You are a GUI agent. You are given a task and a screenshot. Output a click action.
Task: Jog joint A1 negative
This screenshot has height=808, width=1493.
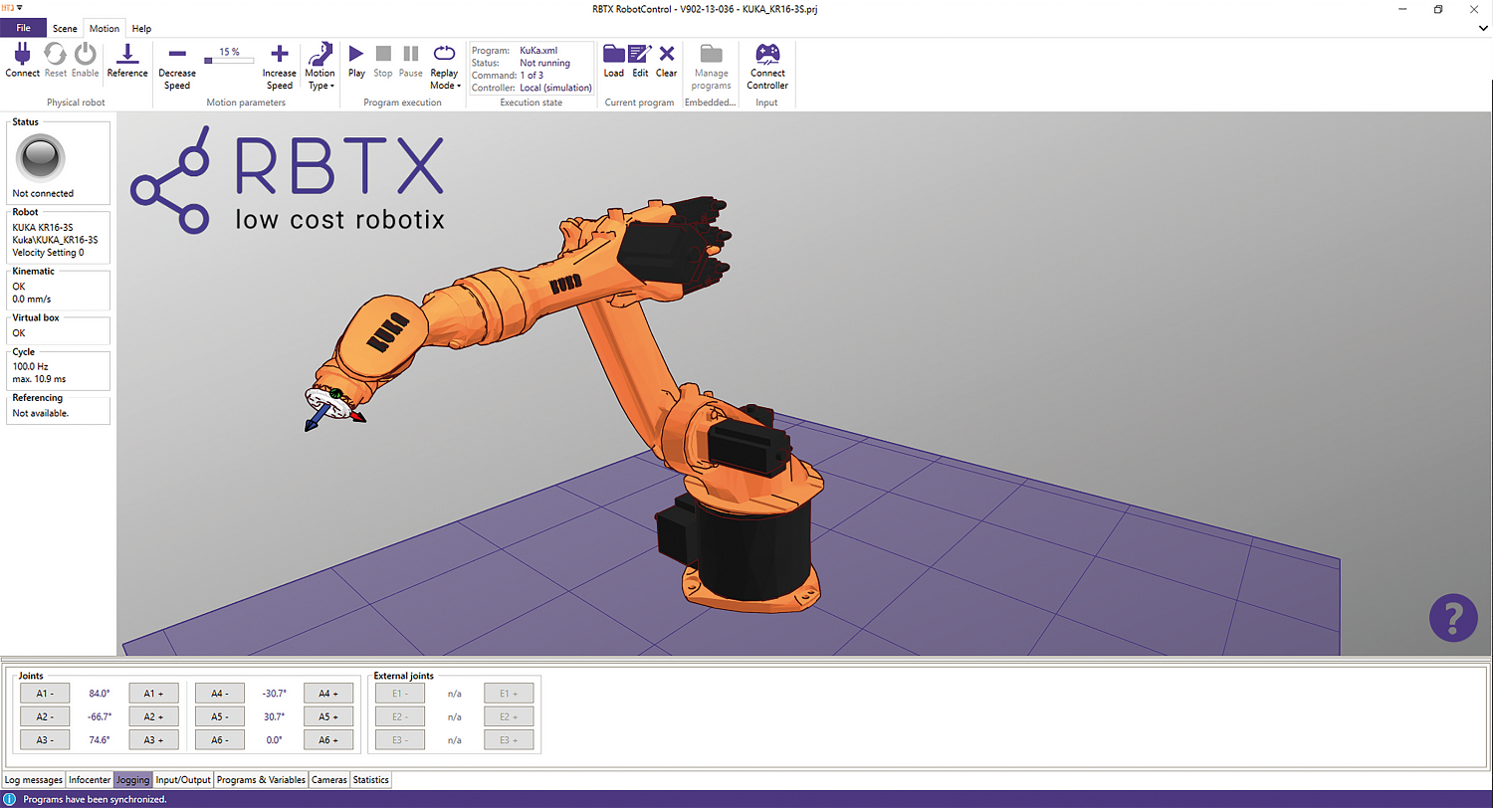(x=45, y=694)
